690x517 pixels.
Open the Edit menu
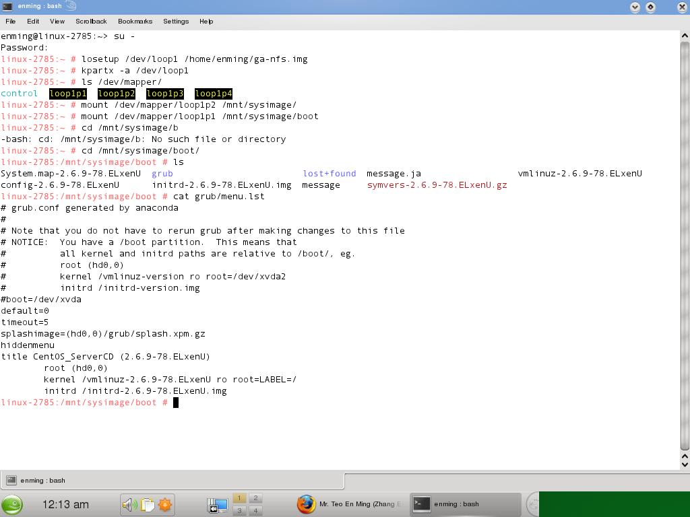pyautogui.click(x=33, y=21)
